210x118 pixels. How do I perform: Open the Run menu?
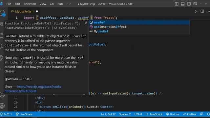pos(60,4)
